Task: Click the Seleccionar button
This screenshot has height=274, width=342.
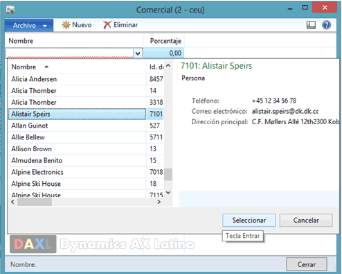Action: point(249,221)
